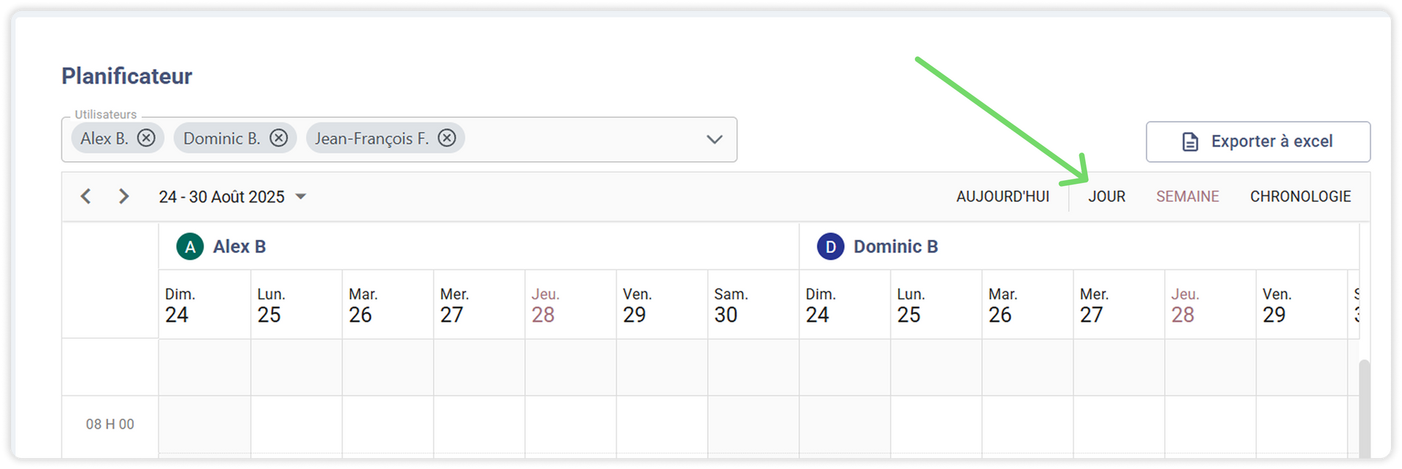Open the date range picker caret
The image size is (1402, 469).
click(x=300, y=196)
